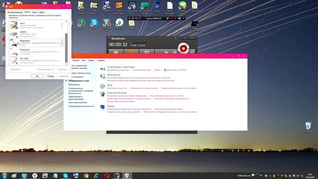318x179 pixels.
Task: Select the Микрофон device marked ready
Action: [36, 43]
